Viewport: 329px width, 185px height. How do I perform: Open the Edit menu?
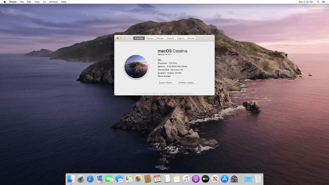coord(29,2)
